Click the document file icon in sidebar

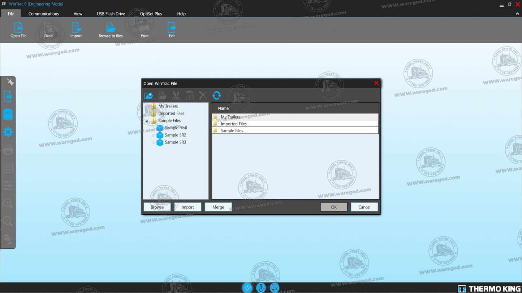[x=8, y=96]
